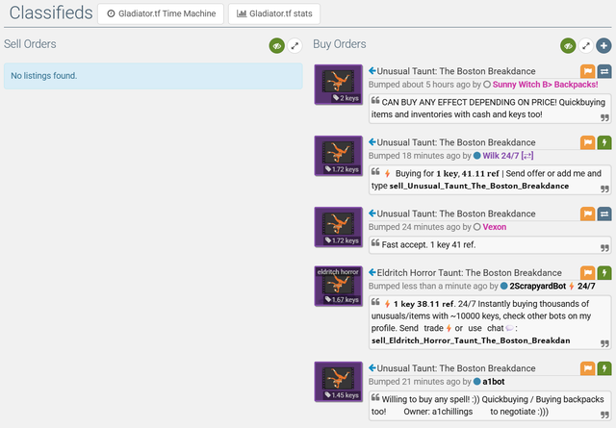Click 'Willing to buy any spell!' comment
This screenshot has height=428, width=616.
tap(490, 405)
